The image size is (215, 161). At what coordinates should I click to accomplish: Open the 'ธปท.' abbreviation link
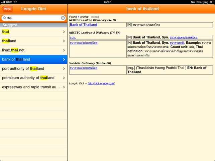click(73, 37)
